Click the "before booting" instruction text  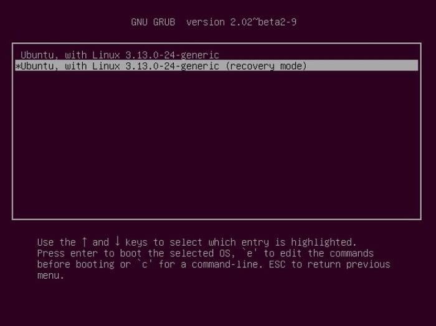pos(75,264)
